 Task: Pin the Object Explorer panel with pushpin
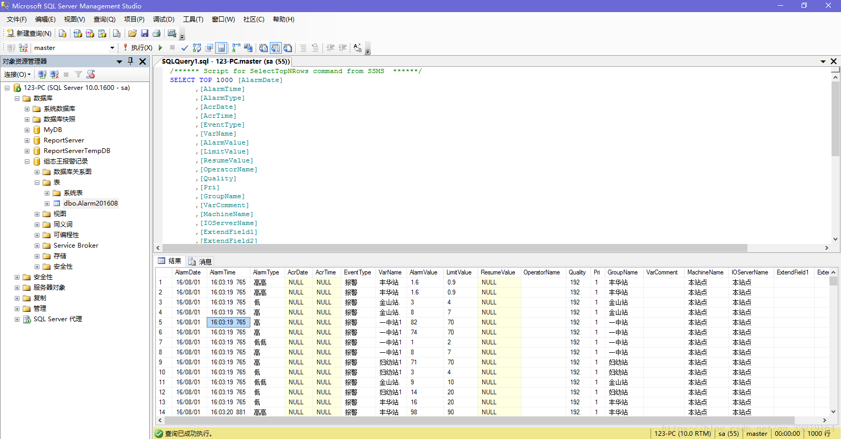(131, 62)
